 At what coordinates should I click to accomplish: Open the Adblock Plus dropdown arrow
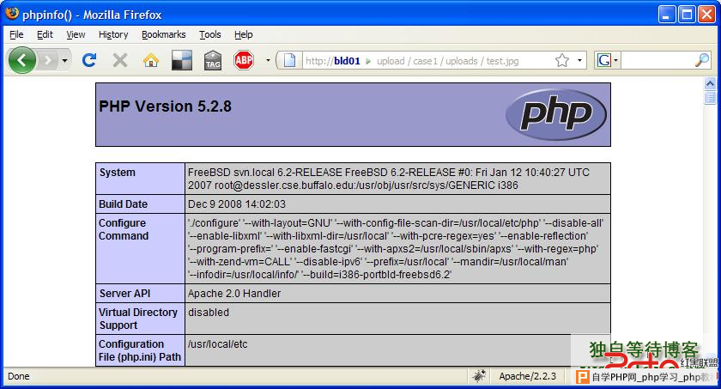268,60
